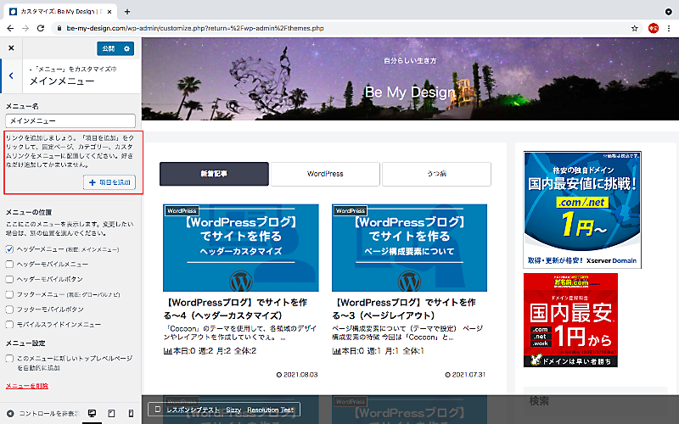Image resolution: width=679 pixels, height=424 pixels.
Task: Collapse sidebar with コントロールを非表示 arrow
Action: coord(10,413)
